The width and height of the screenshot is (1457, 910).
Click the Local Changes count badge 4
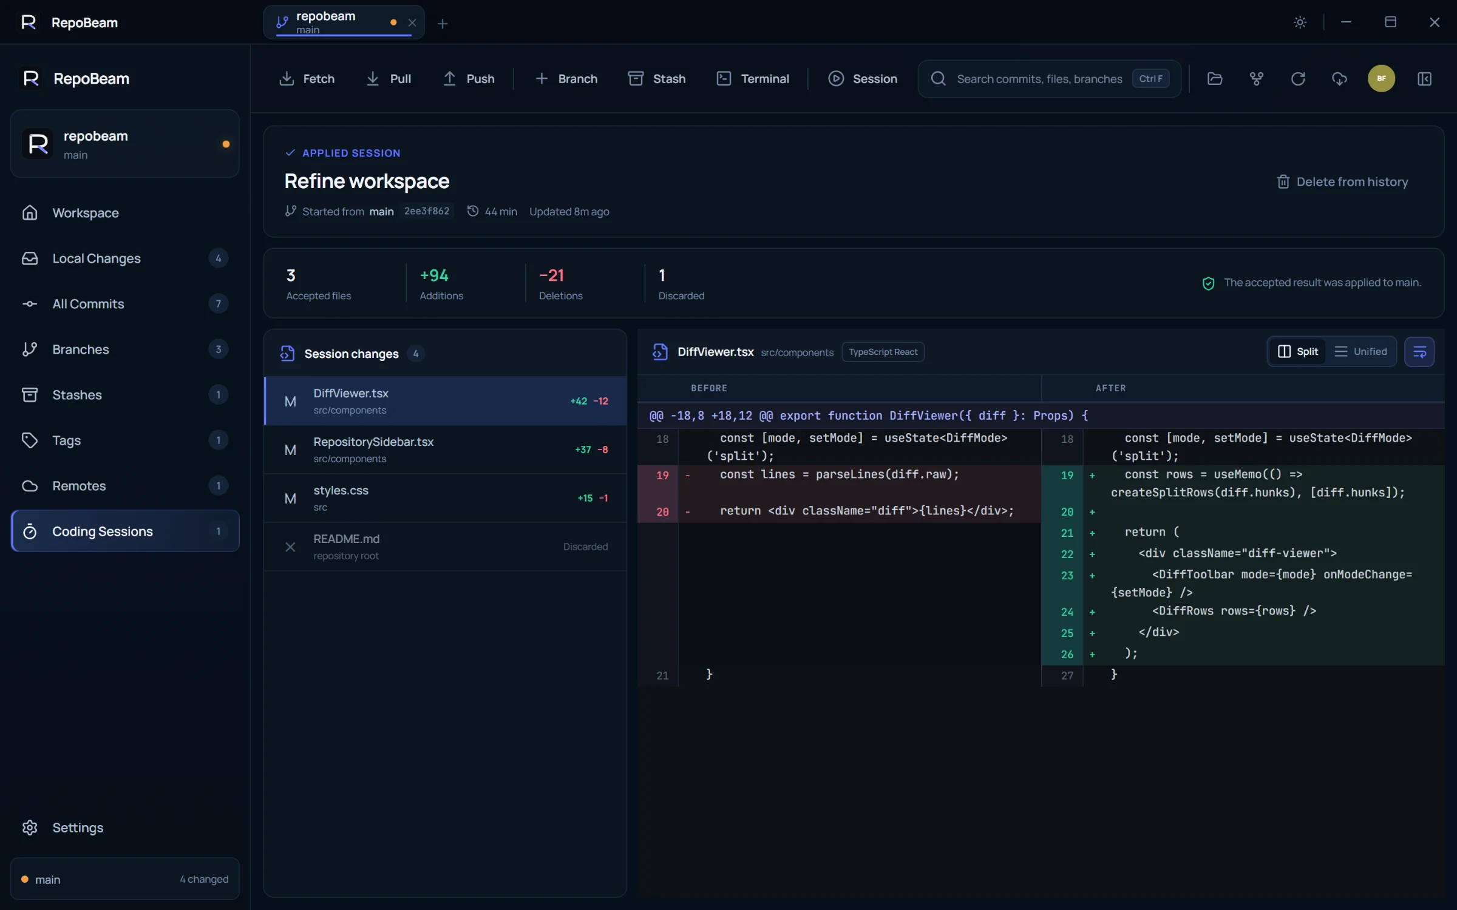click(219, 258)
